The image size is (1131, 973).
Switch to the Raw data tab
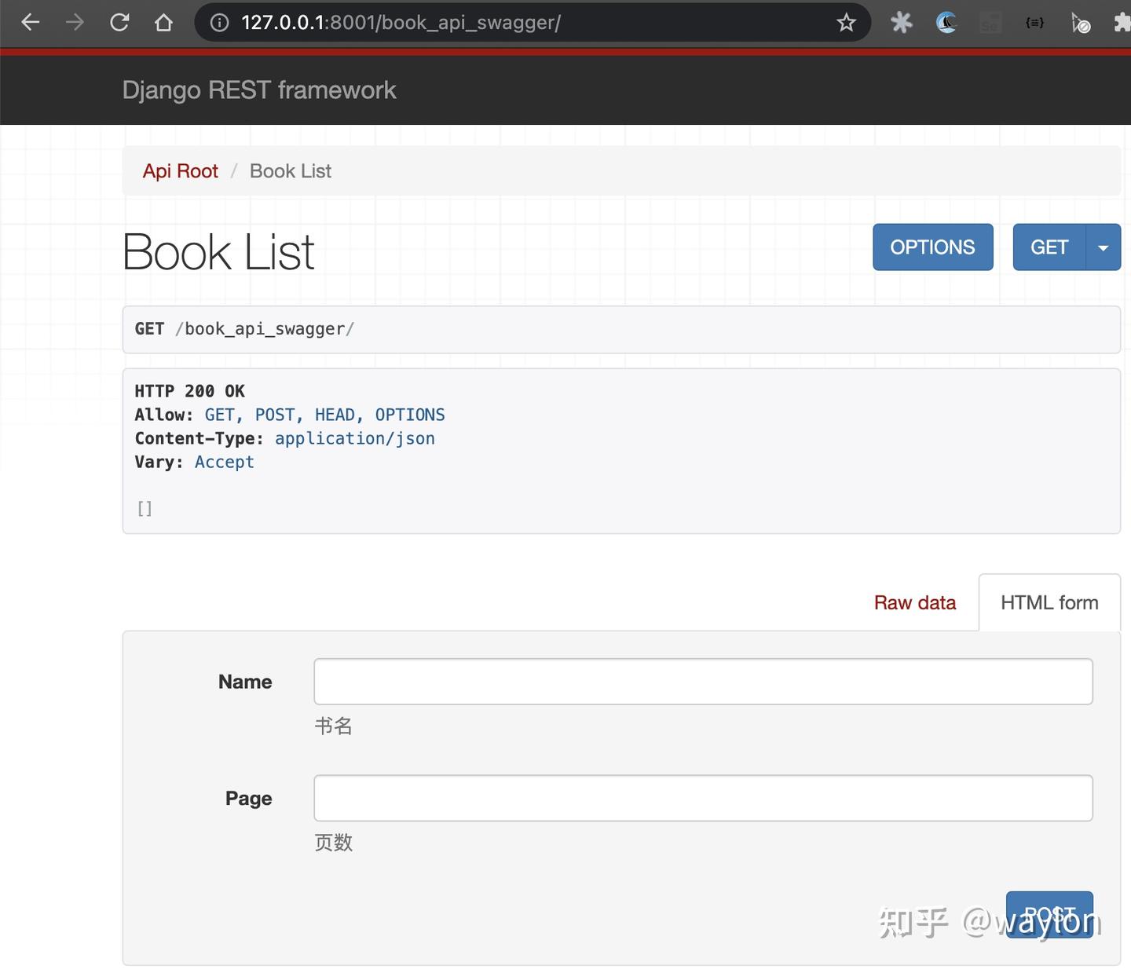(915, 602)
